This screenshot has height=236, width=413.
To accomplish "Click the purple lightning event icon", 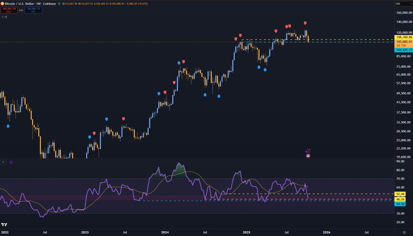I will point(308,151).
